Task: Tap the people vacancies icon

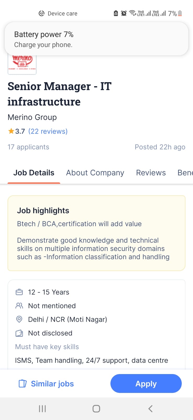Action: [19, 306]
